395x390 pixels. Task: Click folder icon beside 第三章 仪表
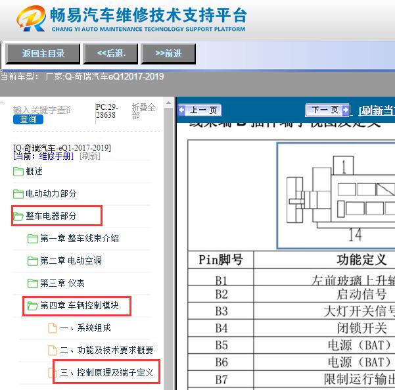click(32, 283)
